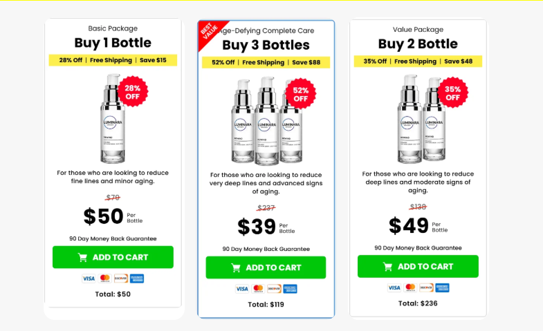Click Mastercard icon under Buy 3 Bottles
Viewport: 543px width, 331px height.
pyautogui.click(x=258, y=289)
